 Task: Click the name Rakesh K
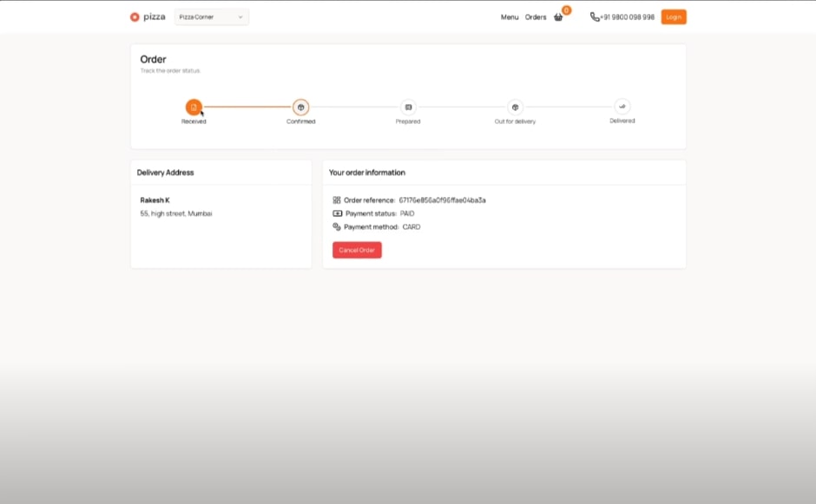155,200
